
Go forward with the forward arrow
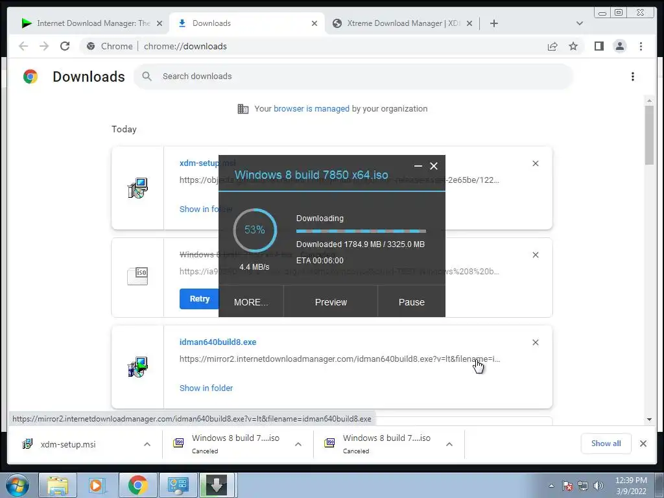[x=44, y=46]
